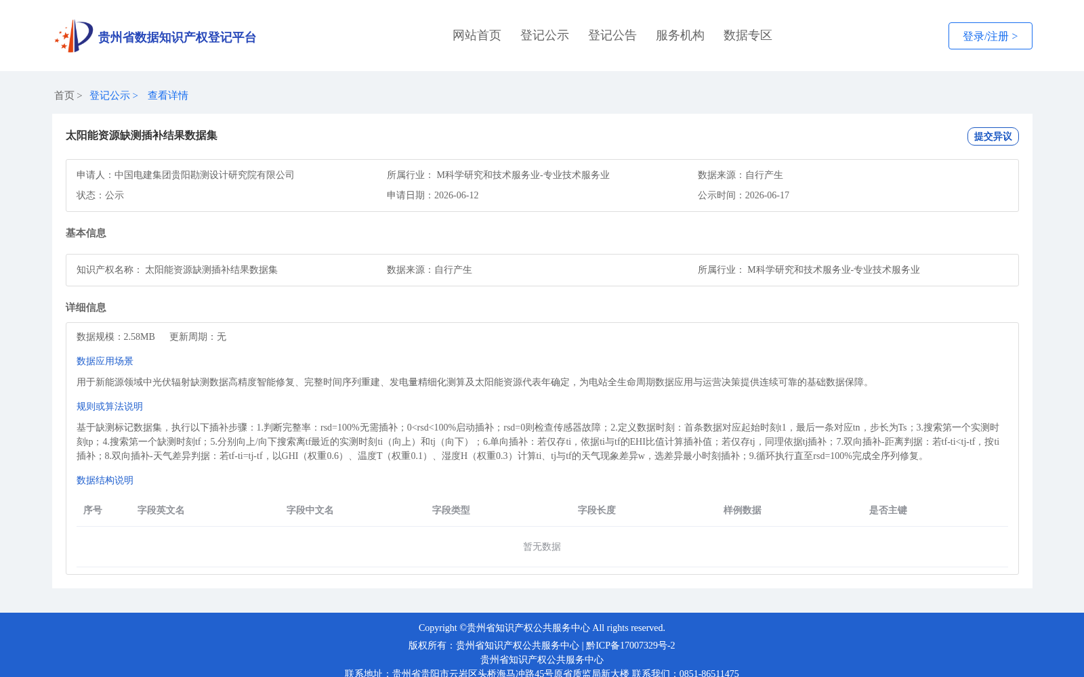Click 详细信息 section heading
This screenshot has width=1084, height=677.
click(86, 307)
